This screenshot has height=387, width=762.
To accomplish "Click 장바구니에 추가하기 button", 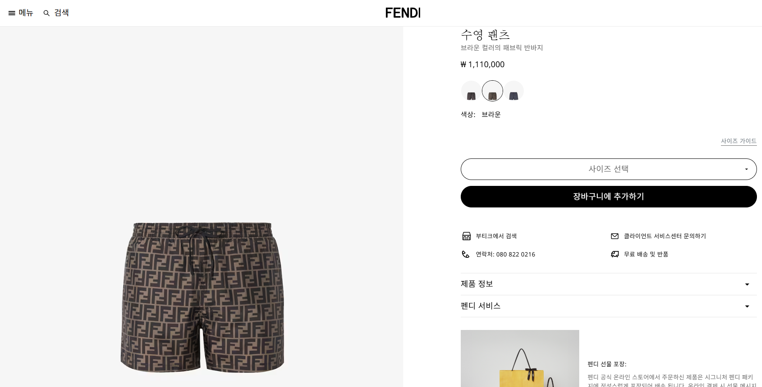I will 608,196.
